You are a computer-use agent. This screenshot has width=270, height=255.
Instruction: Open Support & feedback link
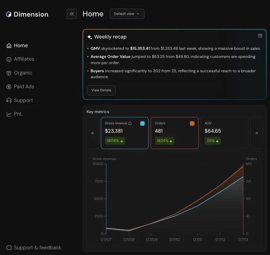pyautogui.click(x=34, y=247)
